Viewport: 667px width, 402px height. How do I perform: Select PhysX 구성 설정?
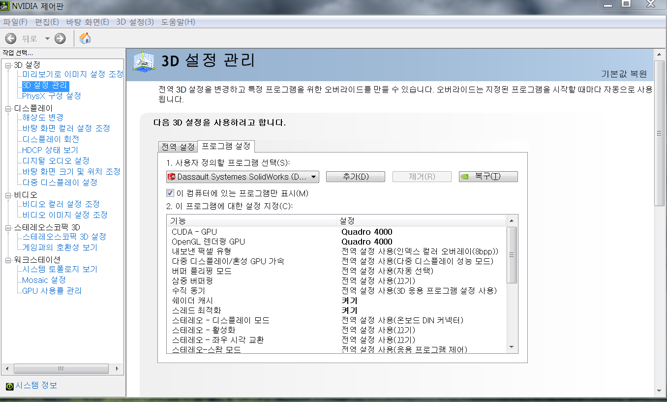52,96
